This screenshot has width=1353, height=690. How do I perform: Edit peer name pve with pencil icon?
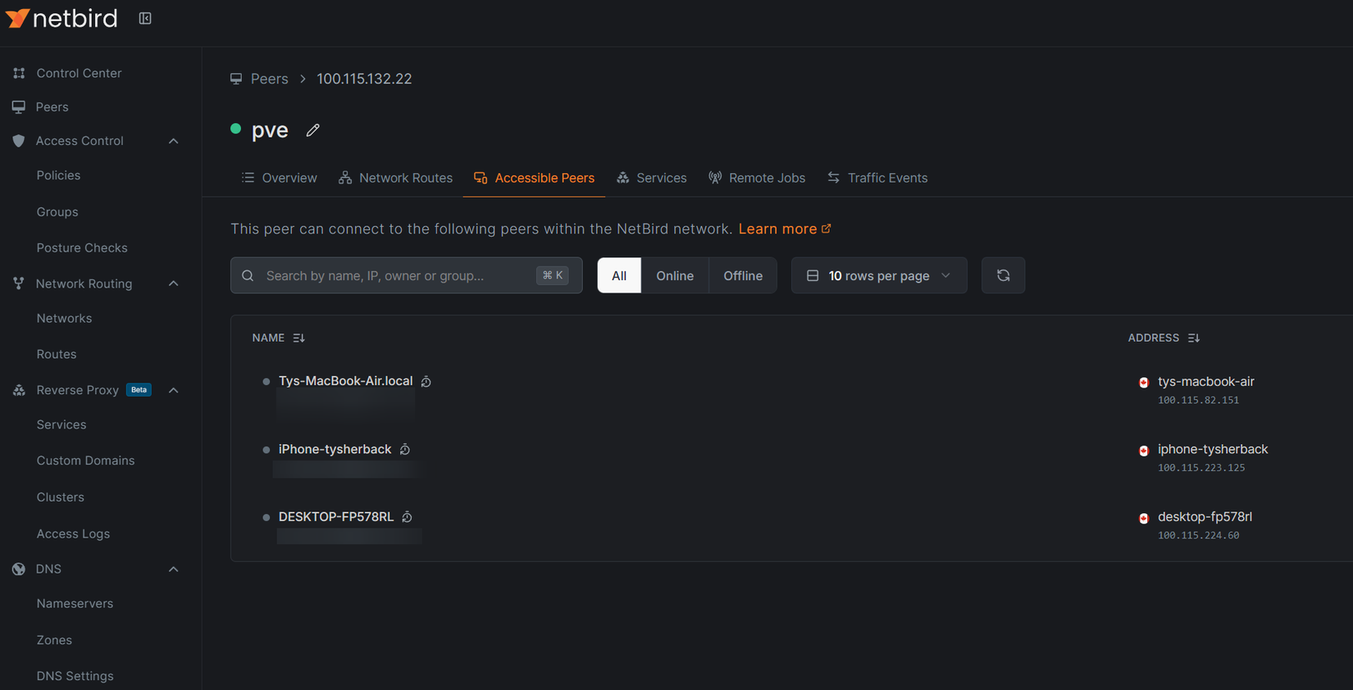pyautogui.click(x=312, y=130)
